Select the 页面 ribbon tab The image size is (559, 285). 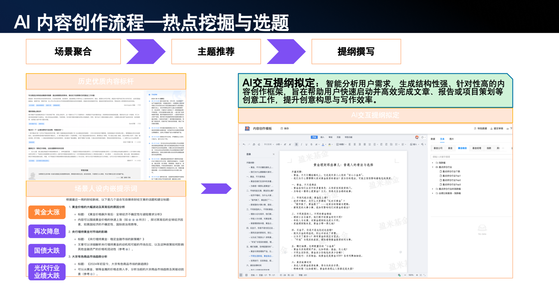point(339,137)
